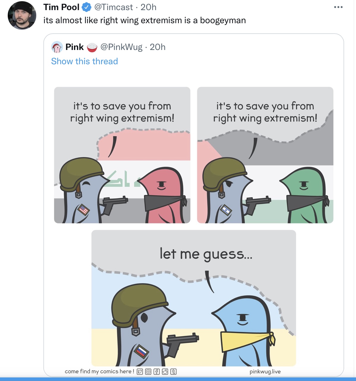Open the Palestine flag comic panel
This screenshot has height=381, width=356.
(x=265, y=155)
